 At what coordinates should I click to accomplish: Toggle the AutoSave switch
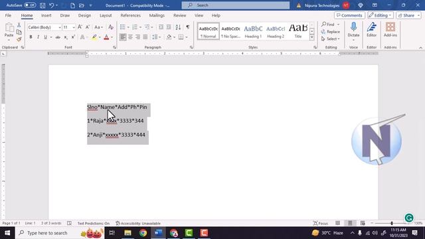point(30,5)
